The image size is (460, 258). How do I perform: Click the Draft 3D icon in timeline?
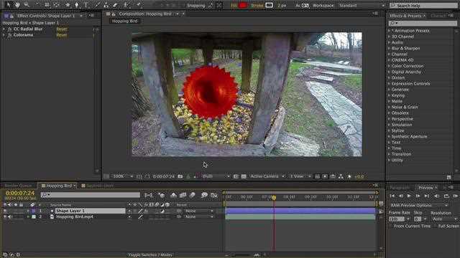coord(162,195)
